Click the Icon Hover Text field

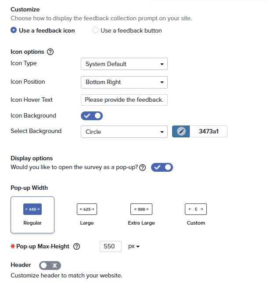[124, 100]
